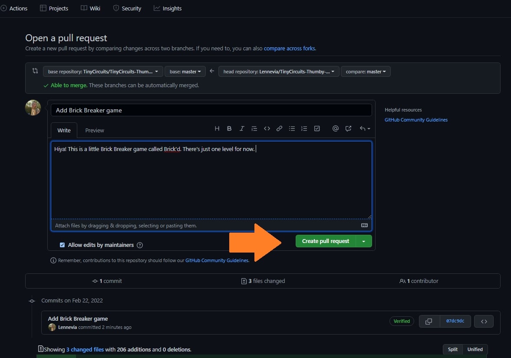The image size is (511, 358).
Task: Add a link using the link icon
Action: 280,128
